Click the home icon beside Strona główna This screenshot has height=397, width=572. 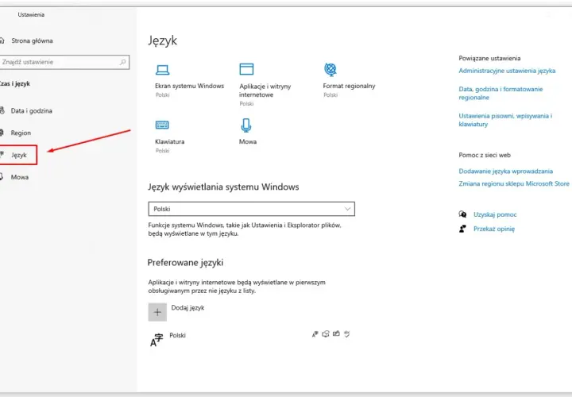(x=2, y=40)
